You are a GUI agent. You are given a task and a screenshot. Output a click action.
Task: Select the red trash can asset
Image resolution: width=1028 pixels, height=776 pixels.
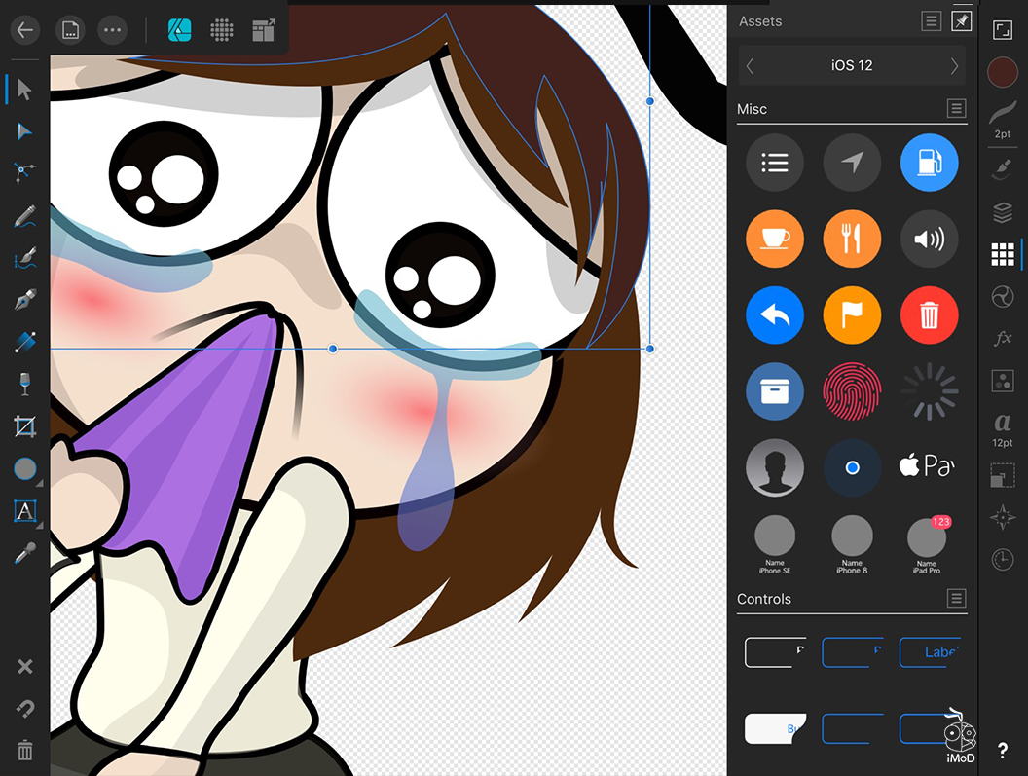[x=929, y=315]
